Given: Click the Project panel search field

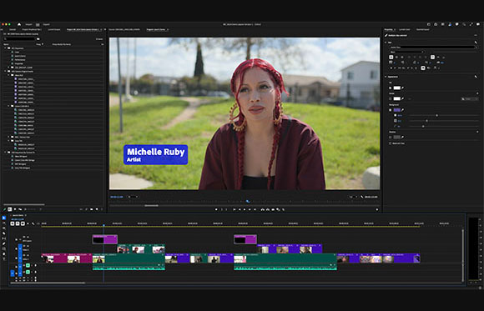Looking at the screenshot, I should (19, 39).
